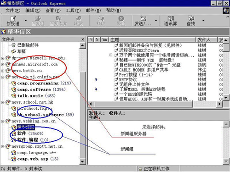The image size is (230, 172).
Task: Sort messages by 发件人 column header
Action: click(207, 40)
